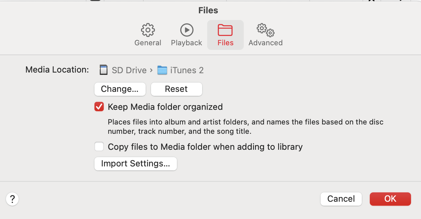This screenshot has height=219, width=421.
Task: Open help with the question mark button
Action: coord(12,199)
